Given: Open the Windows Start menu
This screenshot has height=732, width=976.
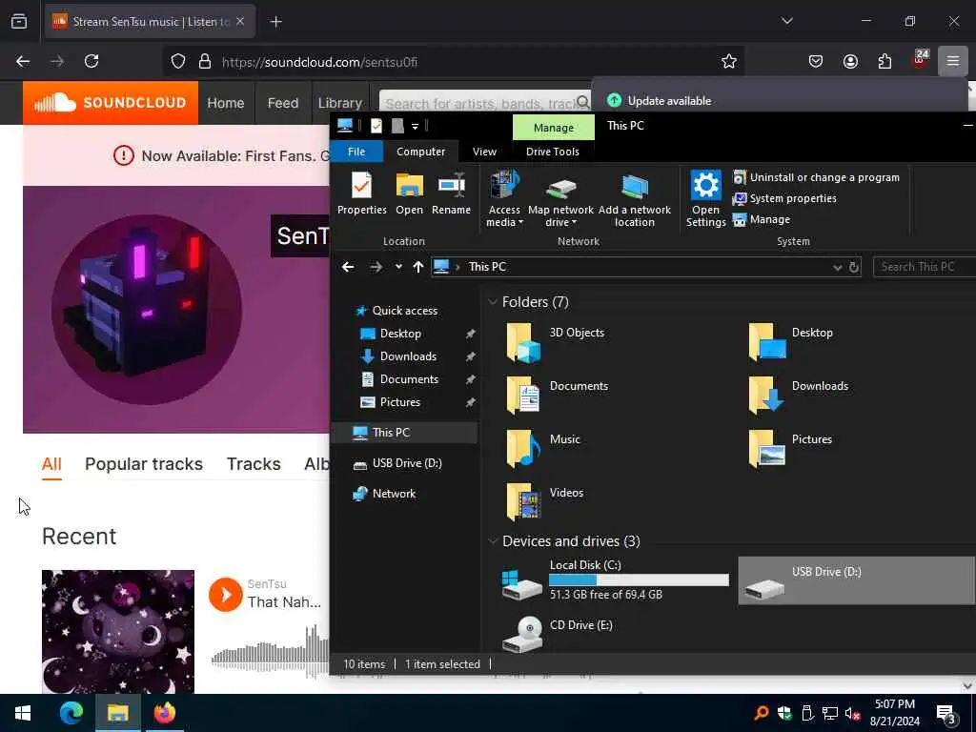Looking at the screenshot, I should coord(23,713).
